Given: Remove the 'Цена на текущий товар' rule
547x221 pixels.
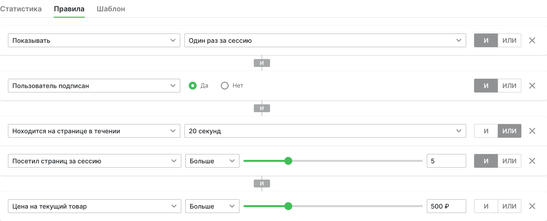Looking at the screenshot, I should click(x=532, y=206).
